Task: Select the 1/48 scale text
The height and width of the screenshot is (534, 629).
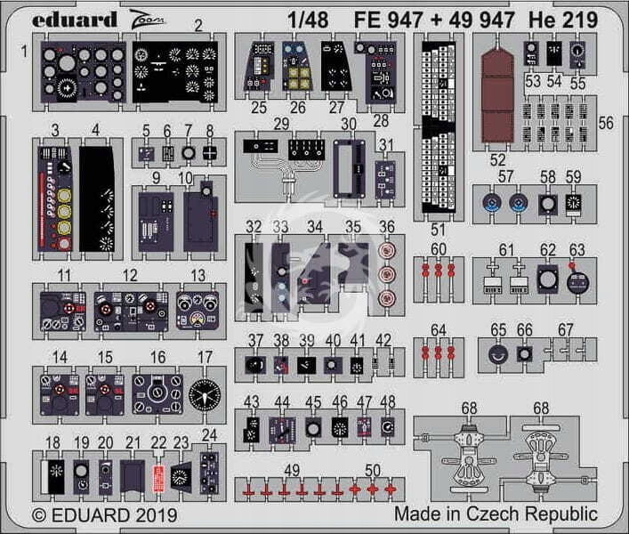Action: click(x=308, y=20)
